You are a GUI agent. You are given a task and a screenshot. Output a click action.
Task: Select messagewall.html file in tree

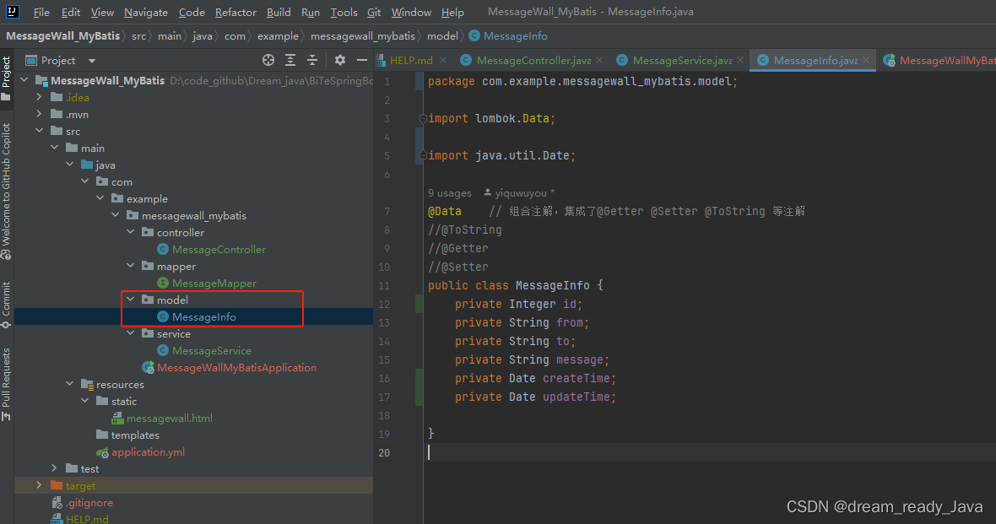[x=162, y=418]
